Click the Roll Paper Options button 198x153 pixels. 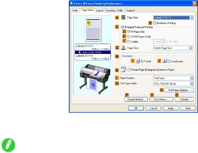[179, 90]
